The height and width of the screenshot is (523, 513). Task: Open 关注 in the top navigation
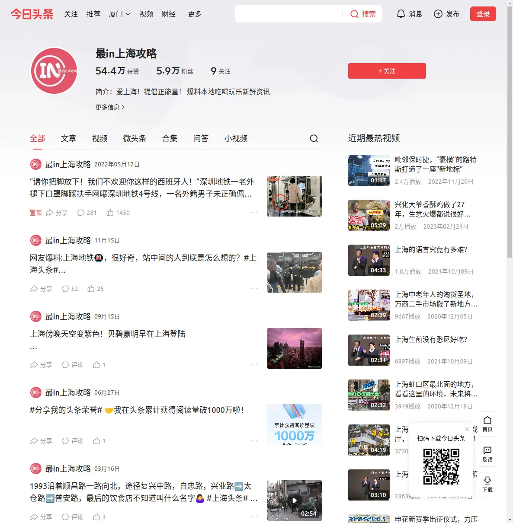point(71,14)
